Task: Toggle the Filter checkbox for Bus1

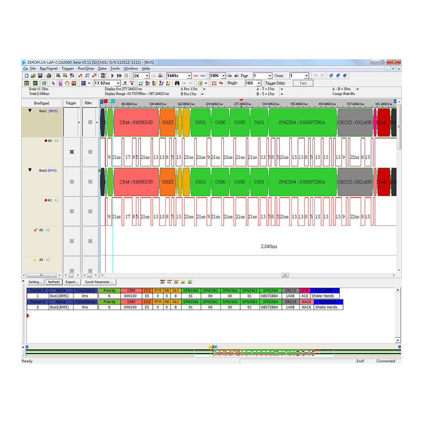Action: click(x=90, y=122)
